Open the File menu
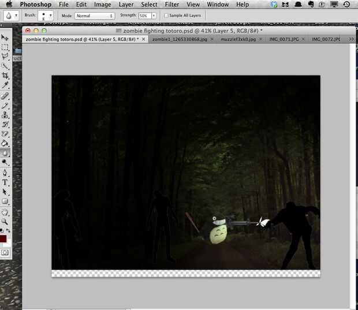Viewport: 358px width, 310px height. (64, 5)
